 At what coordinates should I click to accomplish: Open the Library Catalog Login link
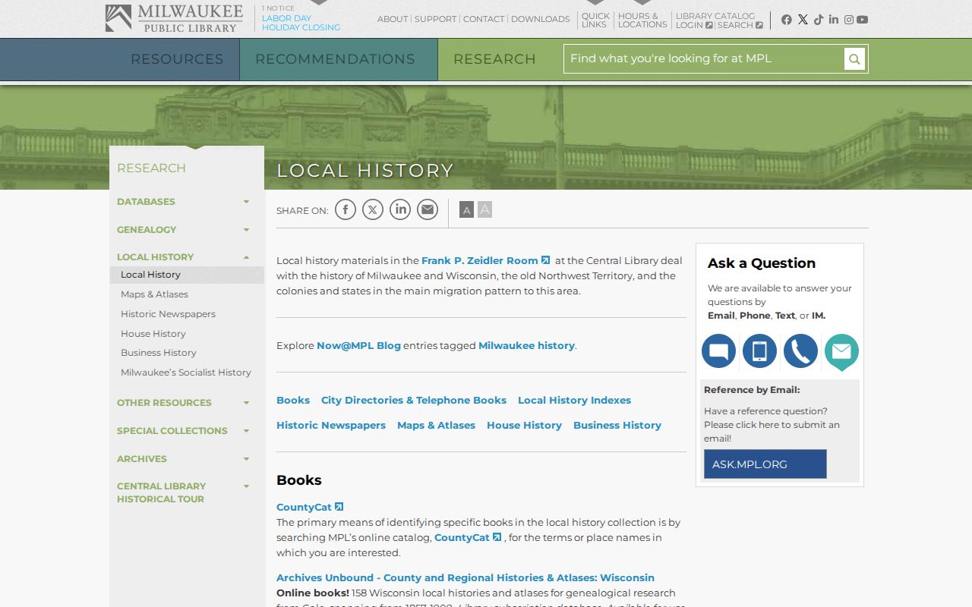click(x=694, y=25)
